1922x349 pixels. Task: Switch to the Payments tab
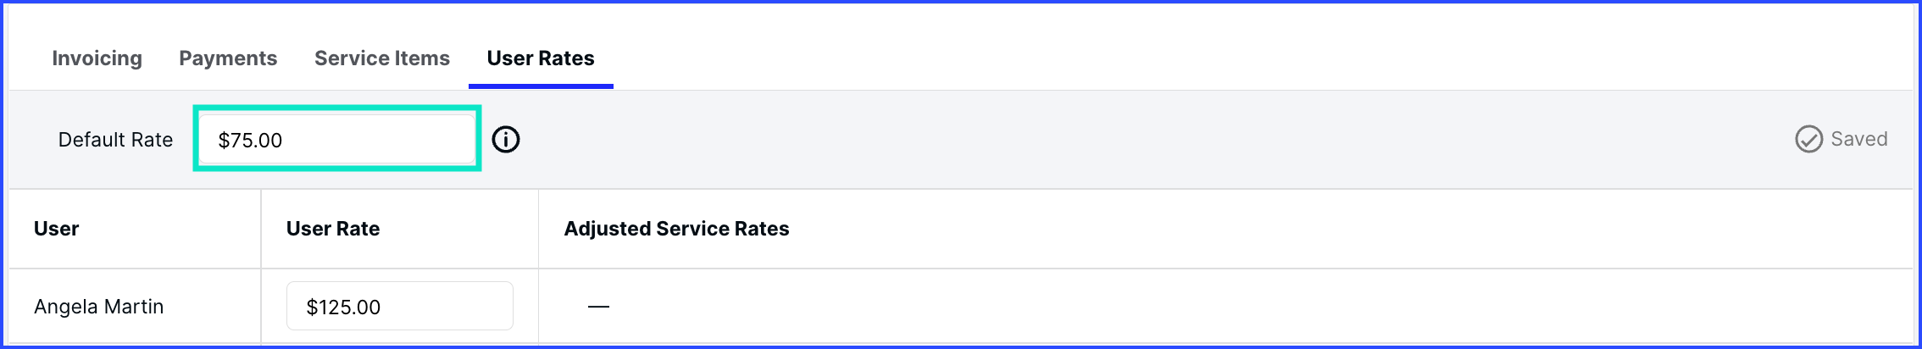228,58
